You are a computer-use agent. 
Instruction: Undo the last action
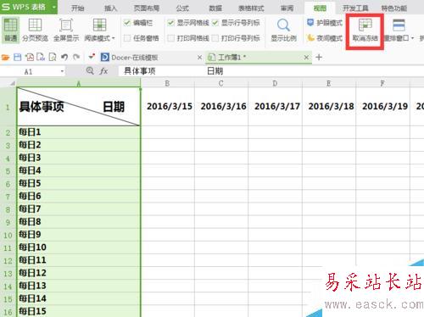point(64,58)
